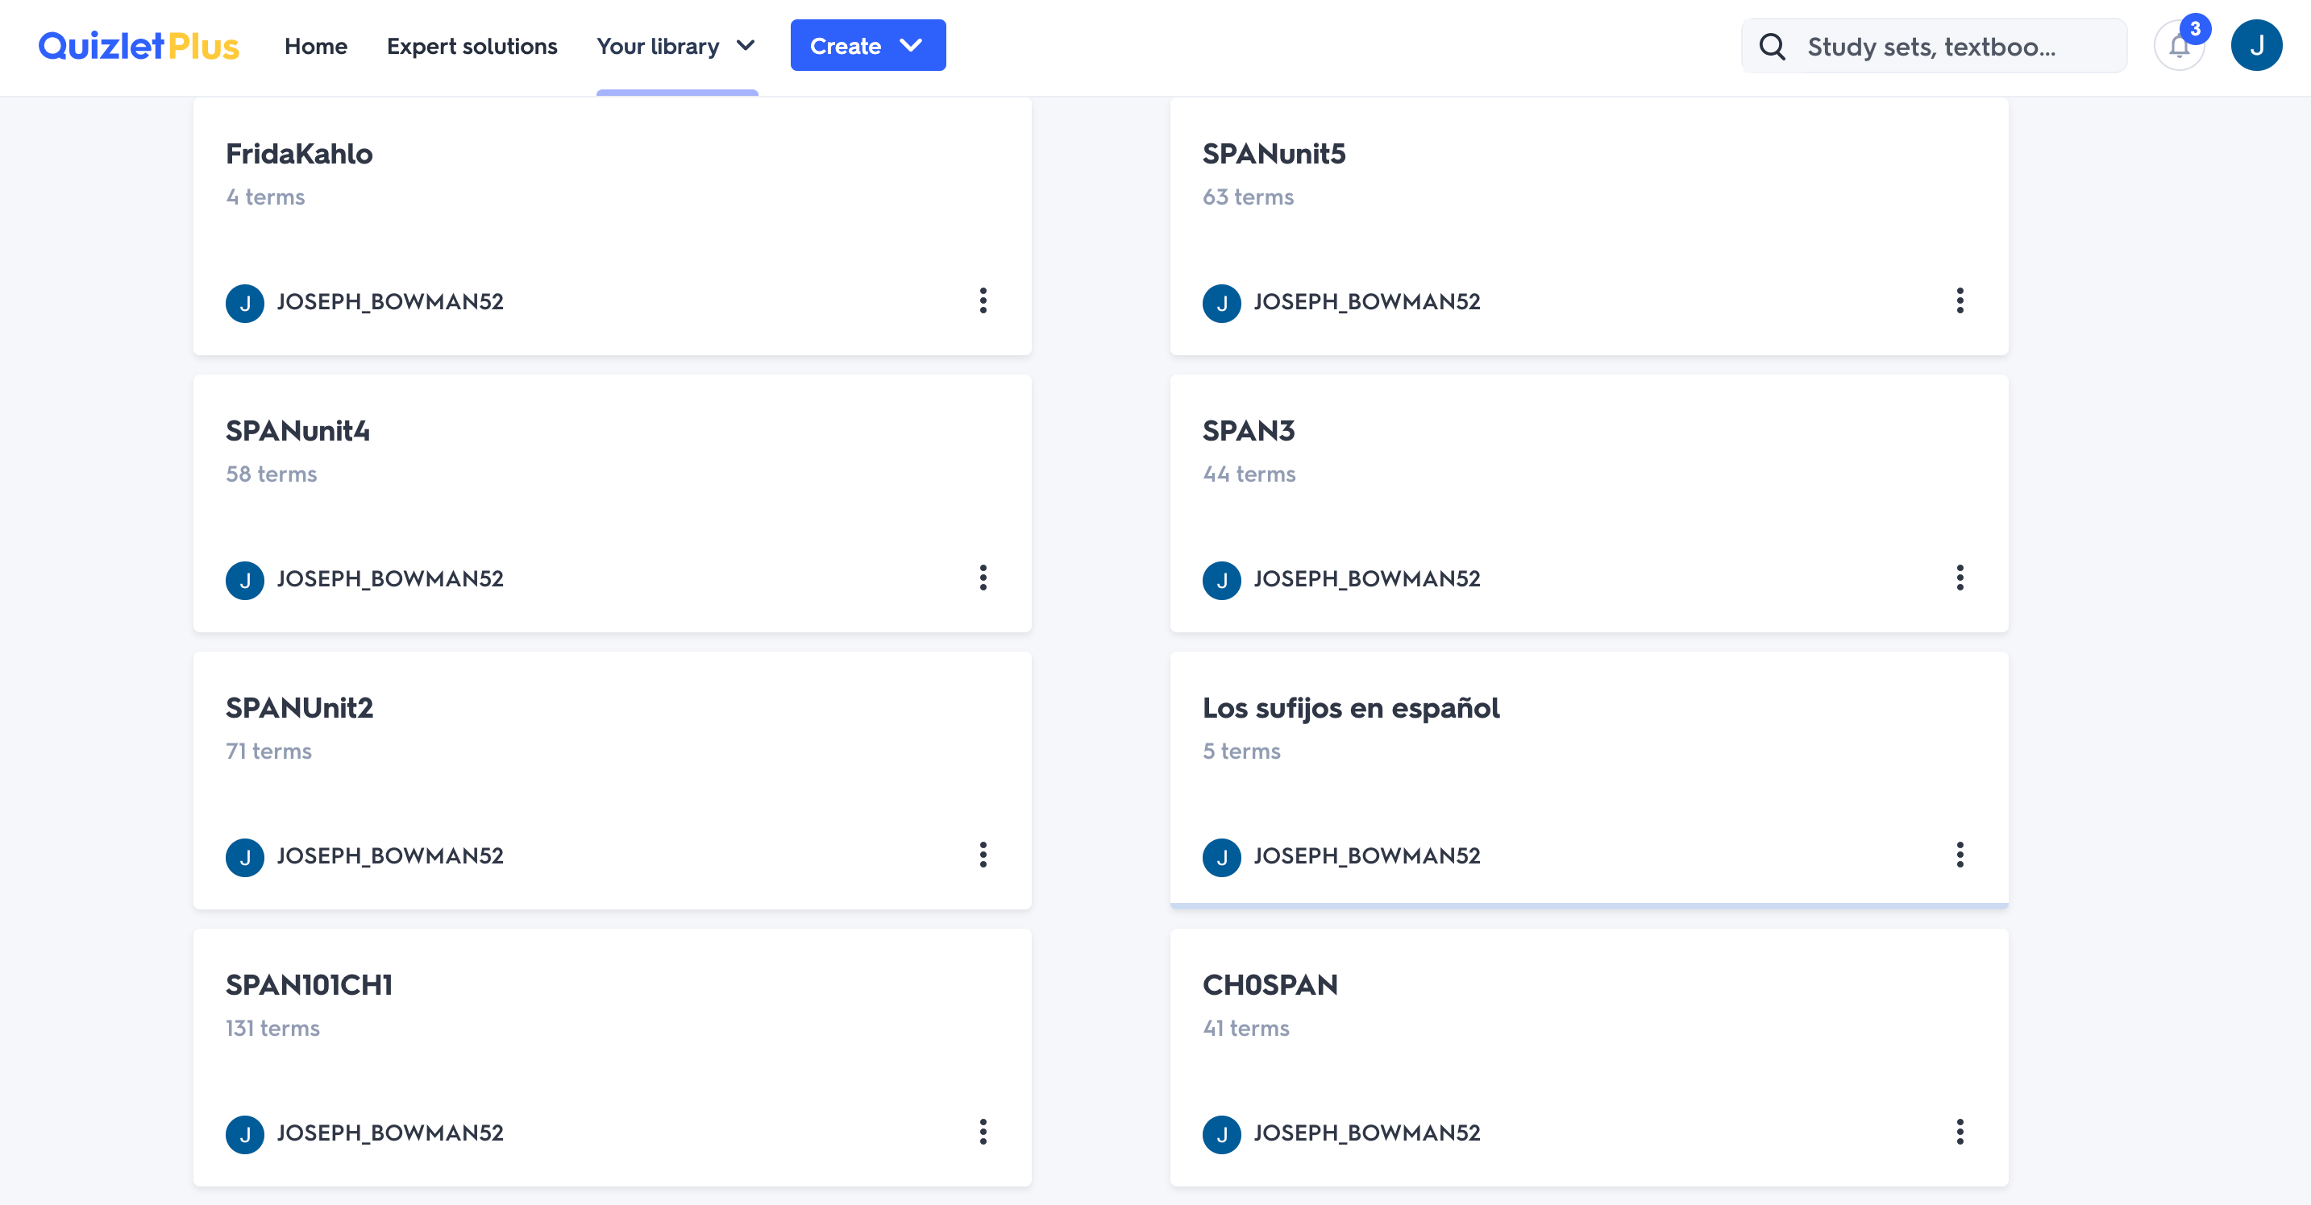Go to the Home tab

316,46
